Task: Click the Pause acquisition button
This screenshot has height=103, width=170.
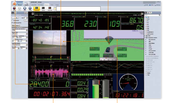Action: point(20,8)
